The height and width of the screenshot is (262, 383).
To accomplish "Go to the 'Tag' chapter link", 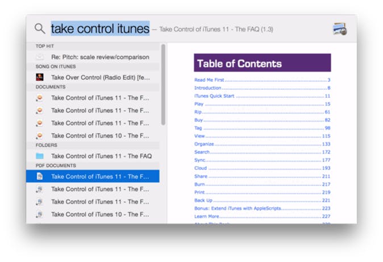I will 262,128.
